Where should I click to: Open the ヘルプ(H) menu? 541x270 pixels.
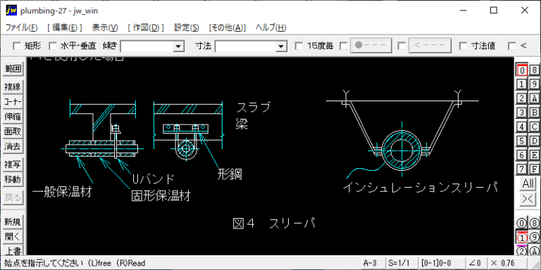(270, 27)
